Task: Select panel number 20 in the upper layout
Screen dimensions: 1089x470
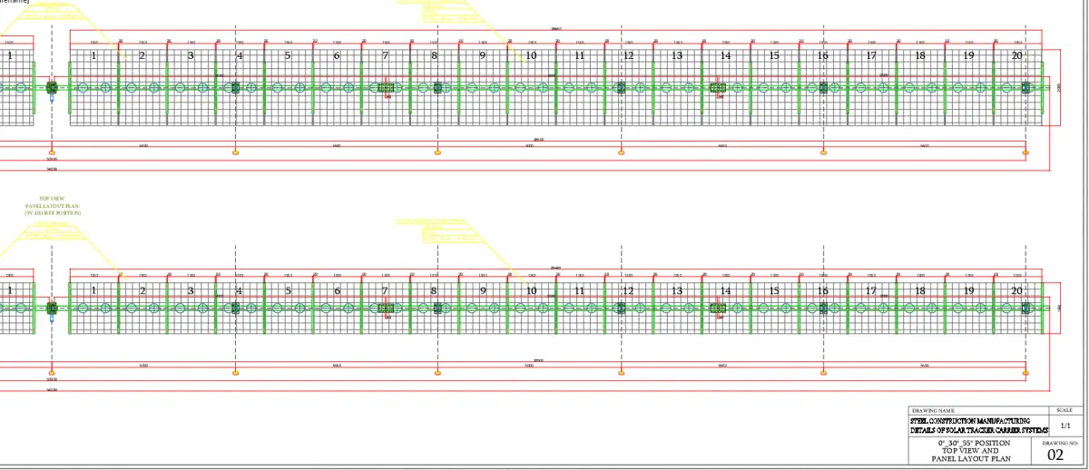Action: click(x=1017, y=55)
